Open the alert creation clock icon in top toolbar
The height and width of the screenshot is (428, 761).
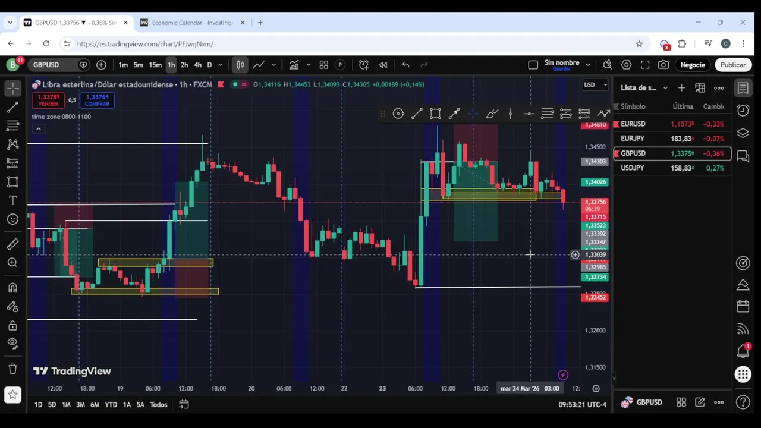coord(364,65)
